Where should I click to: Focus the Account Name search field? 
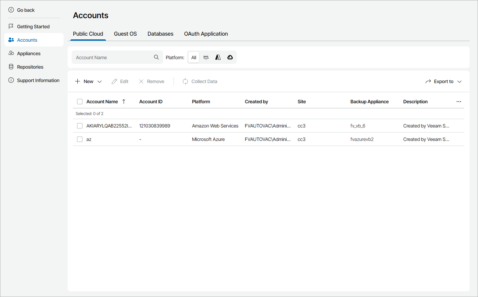113,58
